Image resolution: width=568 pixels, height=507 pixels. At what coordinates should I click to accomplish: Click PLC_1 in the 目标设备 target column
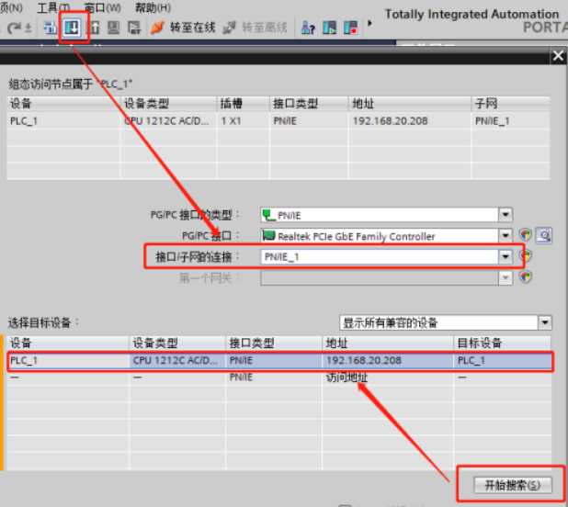click(471, 360)
